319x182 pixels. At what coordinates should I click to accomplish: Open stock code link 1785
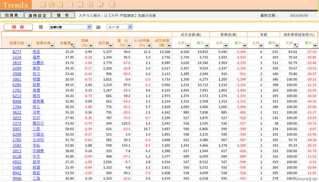tap(17, 140)
